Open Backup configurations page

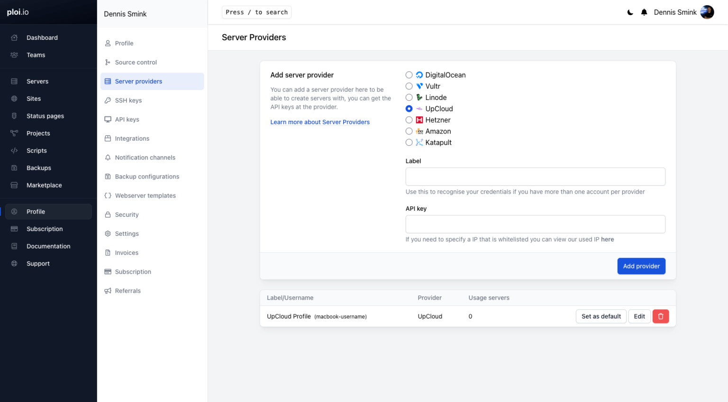(152, 177)
